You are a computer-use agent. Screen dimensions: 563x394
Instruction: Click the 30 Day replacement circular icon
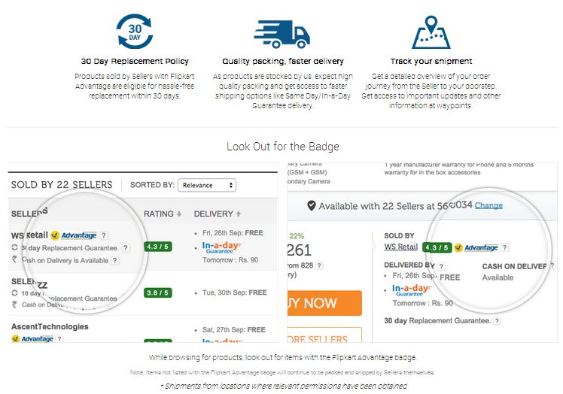(x=135, y=32)
